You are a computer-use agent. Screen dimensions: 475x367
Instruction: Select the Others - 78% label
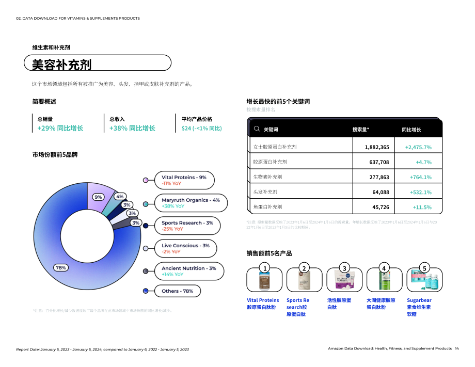pos(177,291)
